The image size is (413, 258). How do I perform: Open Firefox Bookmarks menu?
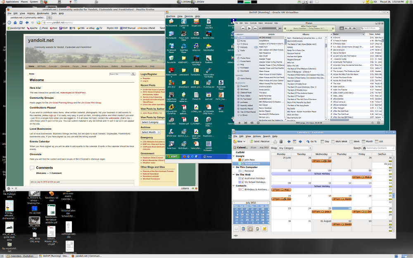click(43, 13)
